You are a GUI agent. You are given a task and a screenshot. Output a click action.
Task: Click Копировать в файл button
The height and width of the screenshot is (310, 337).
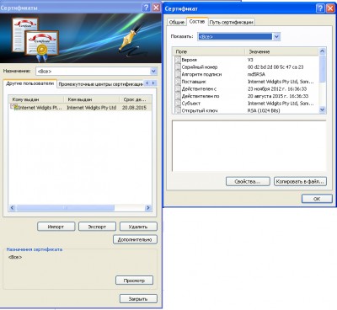tap(300, 181)
